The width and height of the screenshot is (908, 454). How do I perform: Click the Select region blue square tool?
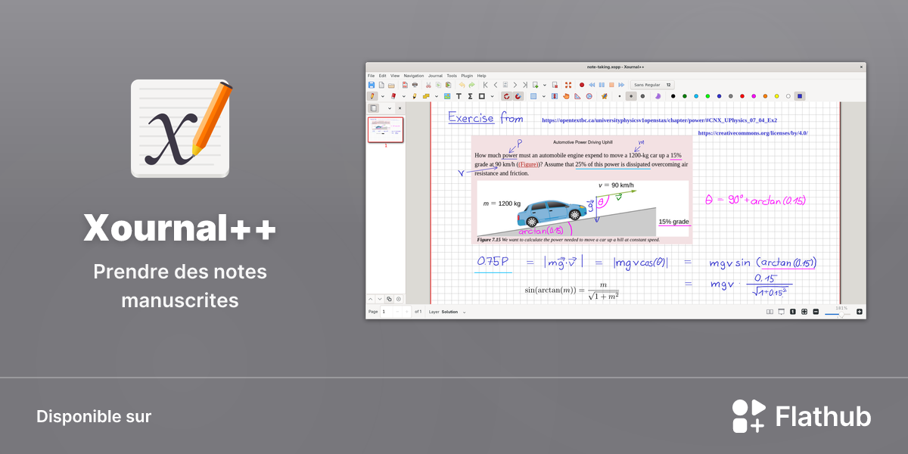pos(533,96)
